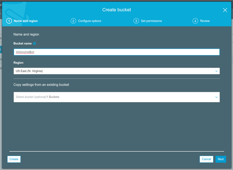Screen dimensions: 233x170
Task: Close the Create bucket dialog
Action: pos(225,10)
